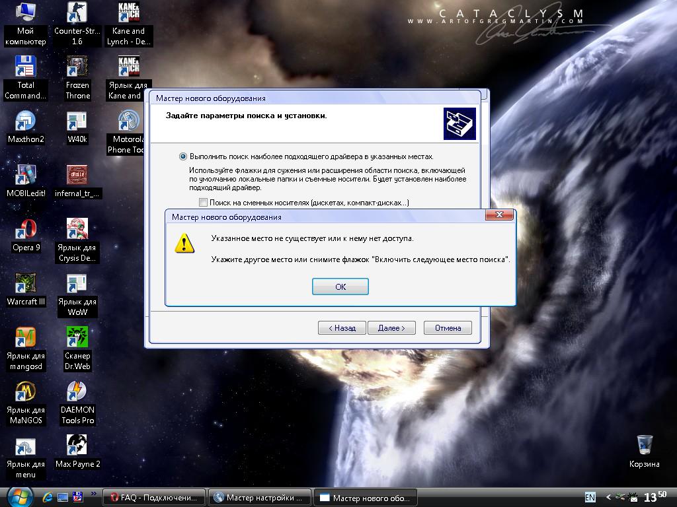The width and height of the screenshot is (677, 507).
Task: Open «Ярлык для mangosd» shortcut
Action: click(26, 349)
